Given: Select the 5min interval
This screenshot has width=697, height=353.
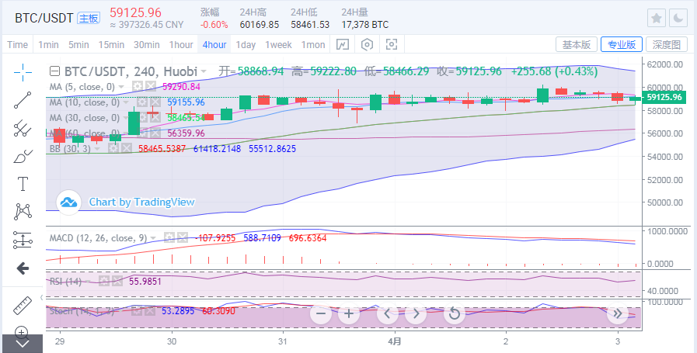Looking at the screenshot, I should (78, 45).
